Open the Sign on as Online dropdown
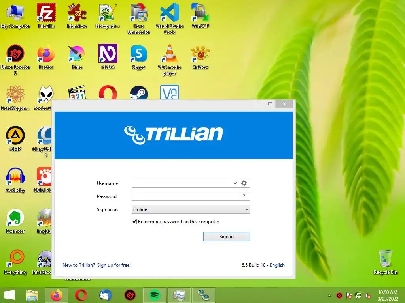Screen dimensions: 405x303 pyautogui.click(x=191, y=209)
